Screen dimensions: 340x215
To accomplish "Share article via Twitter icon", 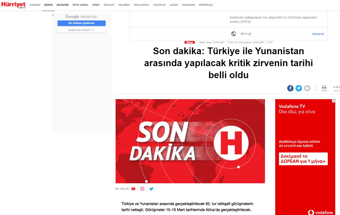I will point(299,88).
